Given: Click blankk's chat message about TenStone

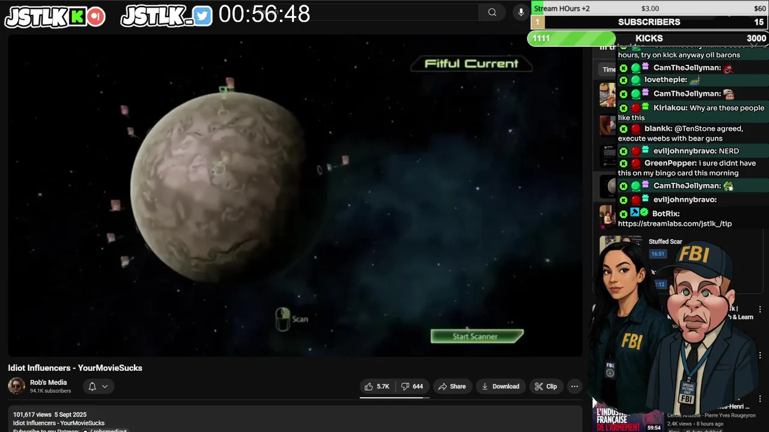Looking at the screenshot, I should [x=691, y=133].
